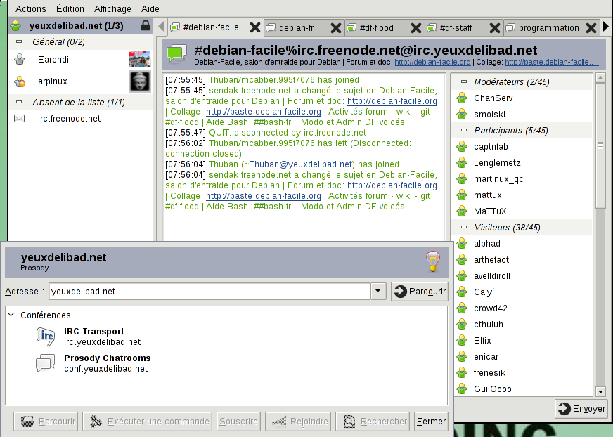Collapse the Conférences tree section
Screen dimensions: 613x437
(11, 315)
